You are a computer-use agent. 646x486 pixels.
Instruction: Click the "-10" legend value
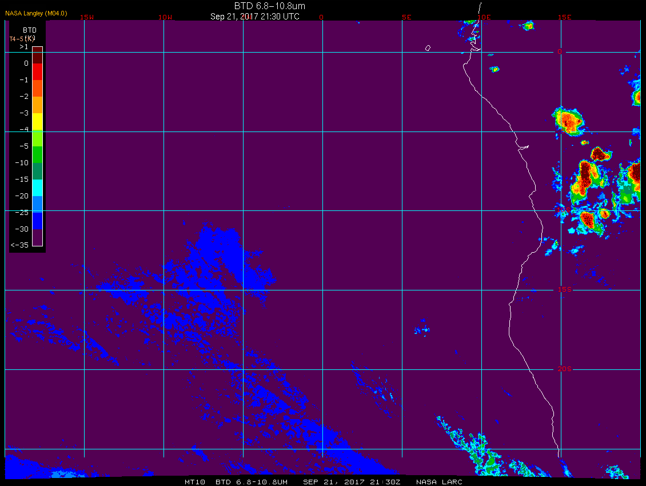coord(22,163)
